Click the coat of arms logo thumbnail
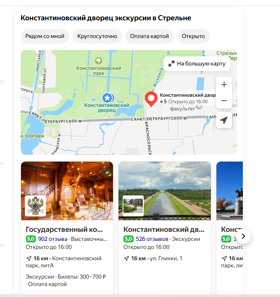Viewport: 280px width, 297px height. click(36, 206)
